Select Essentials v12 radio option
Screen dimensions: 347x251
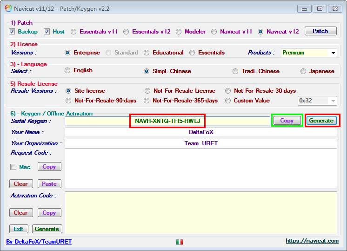click(x=126, y=32)
